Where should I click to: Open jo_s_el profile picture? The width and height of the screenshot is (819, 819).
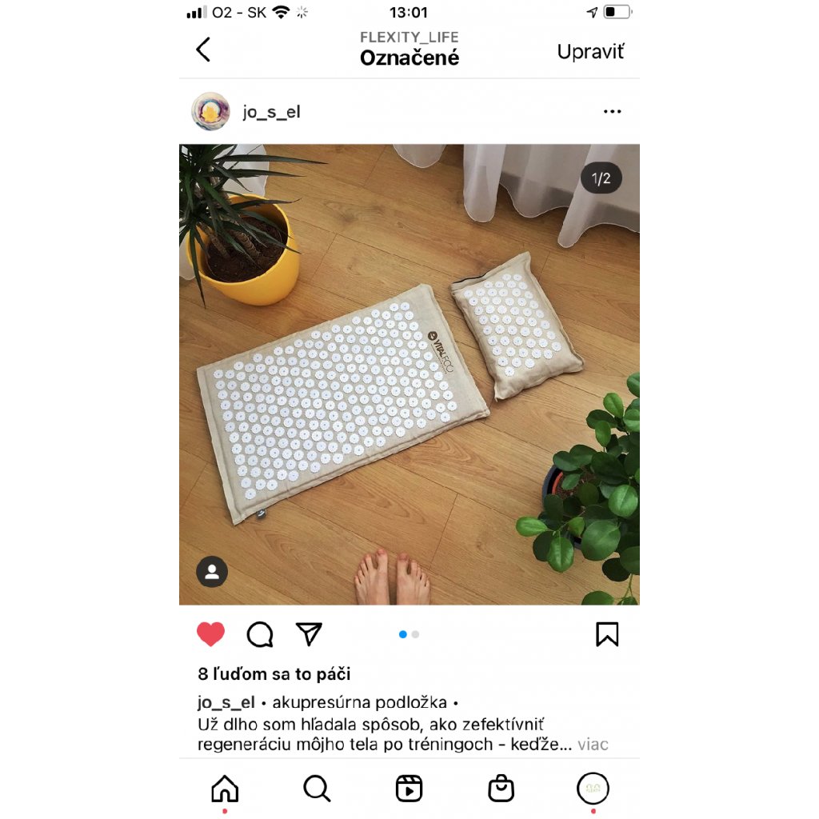[x=210, y=111]
